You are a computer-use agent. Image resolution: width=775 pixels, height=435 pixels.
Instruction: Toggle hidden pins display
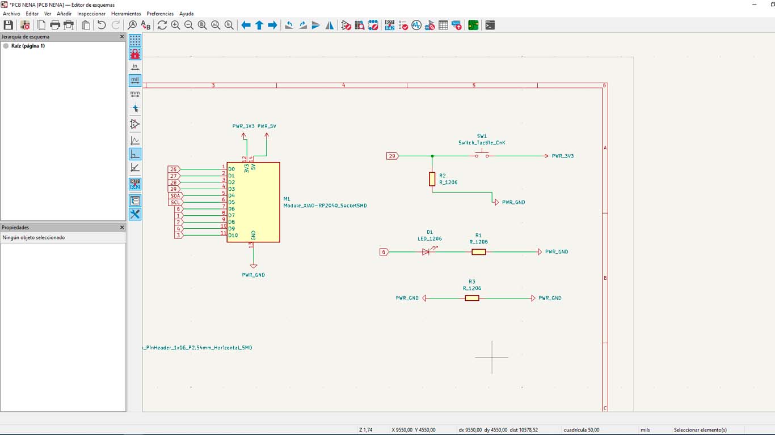pyautogui.click(x=135, y=123)
